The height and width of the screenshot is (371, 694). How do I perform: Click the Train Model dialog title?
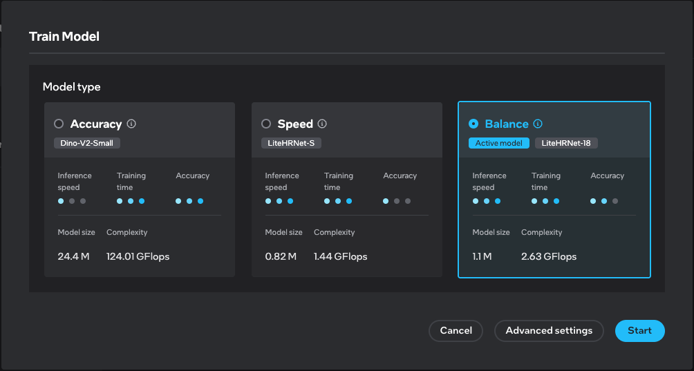[x=64, y=37]
